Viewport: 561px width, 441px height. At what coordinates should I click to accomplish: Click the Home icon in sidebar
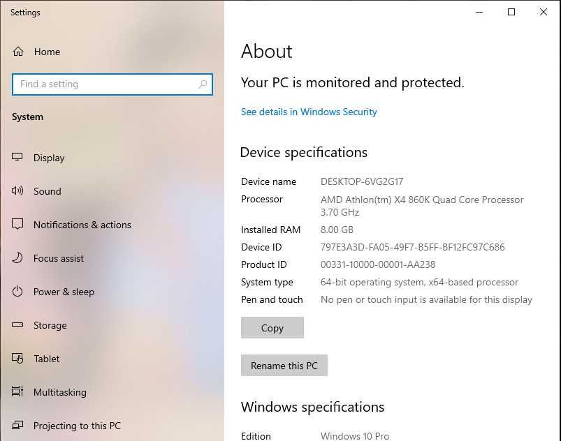pos(18,52)
